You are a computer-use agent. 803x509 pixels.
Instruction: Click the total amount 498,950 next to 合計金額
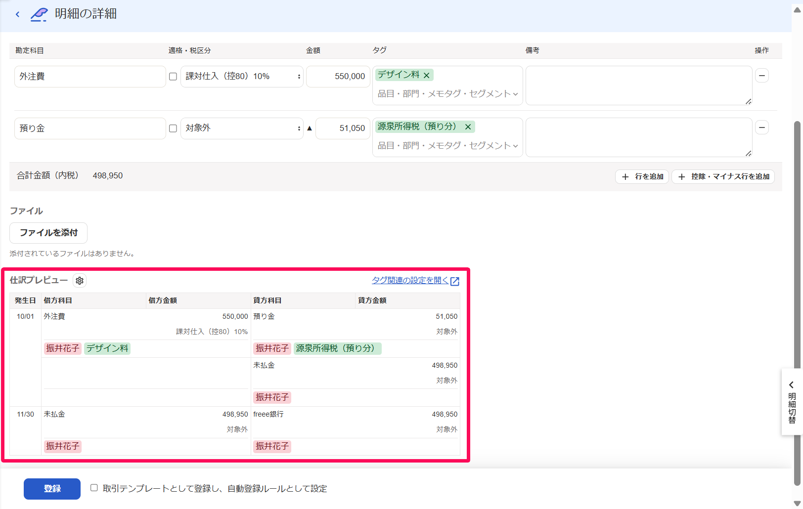point(108,175)
